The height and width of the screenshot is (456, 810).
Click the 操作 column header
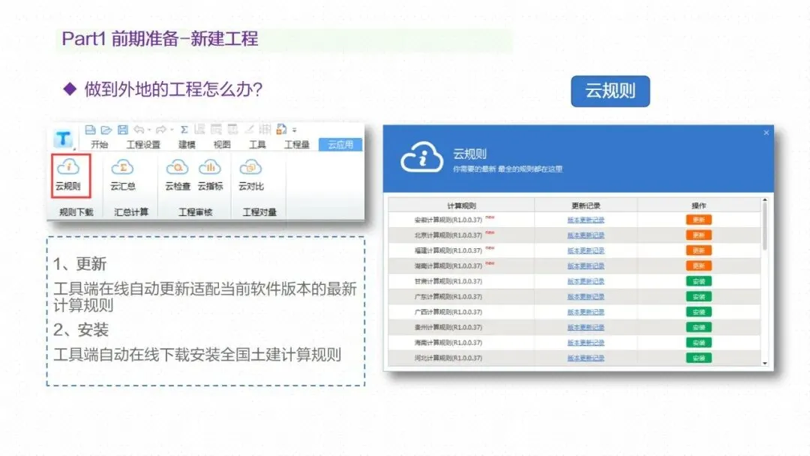click(x=699, y=205)
